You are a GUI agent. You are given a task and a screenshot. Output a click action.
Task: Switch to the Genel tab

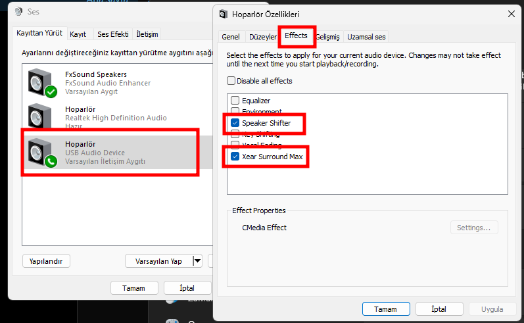(x=231, y=37)
